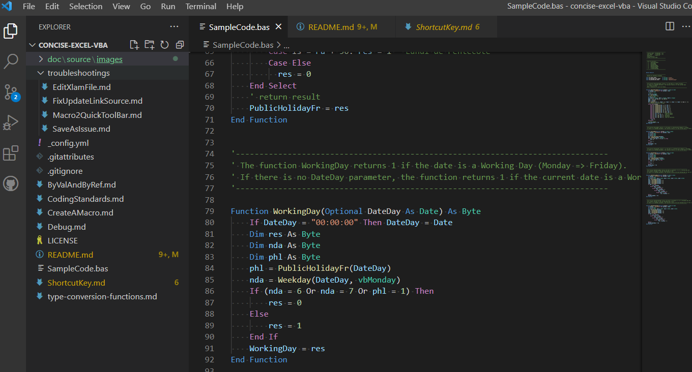Click the info icon on README.md tab
Viewport: 692px width, 372px height.
click(300, 27)
